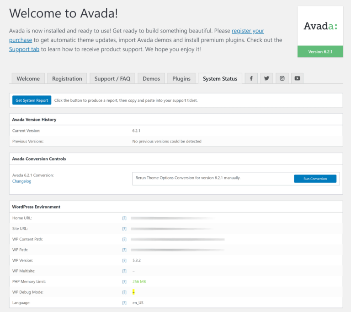
Task: Switch to the Welcome tab
Action: [28, 78]
